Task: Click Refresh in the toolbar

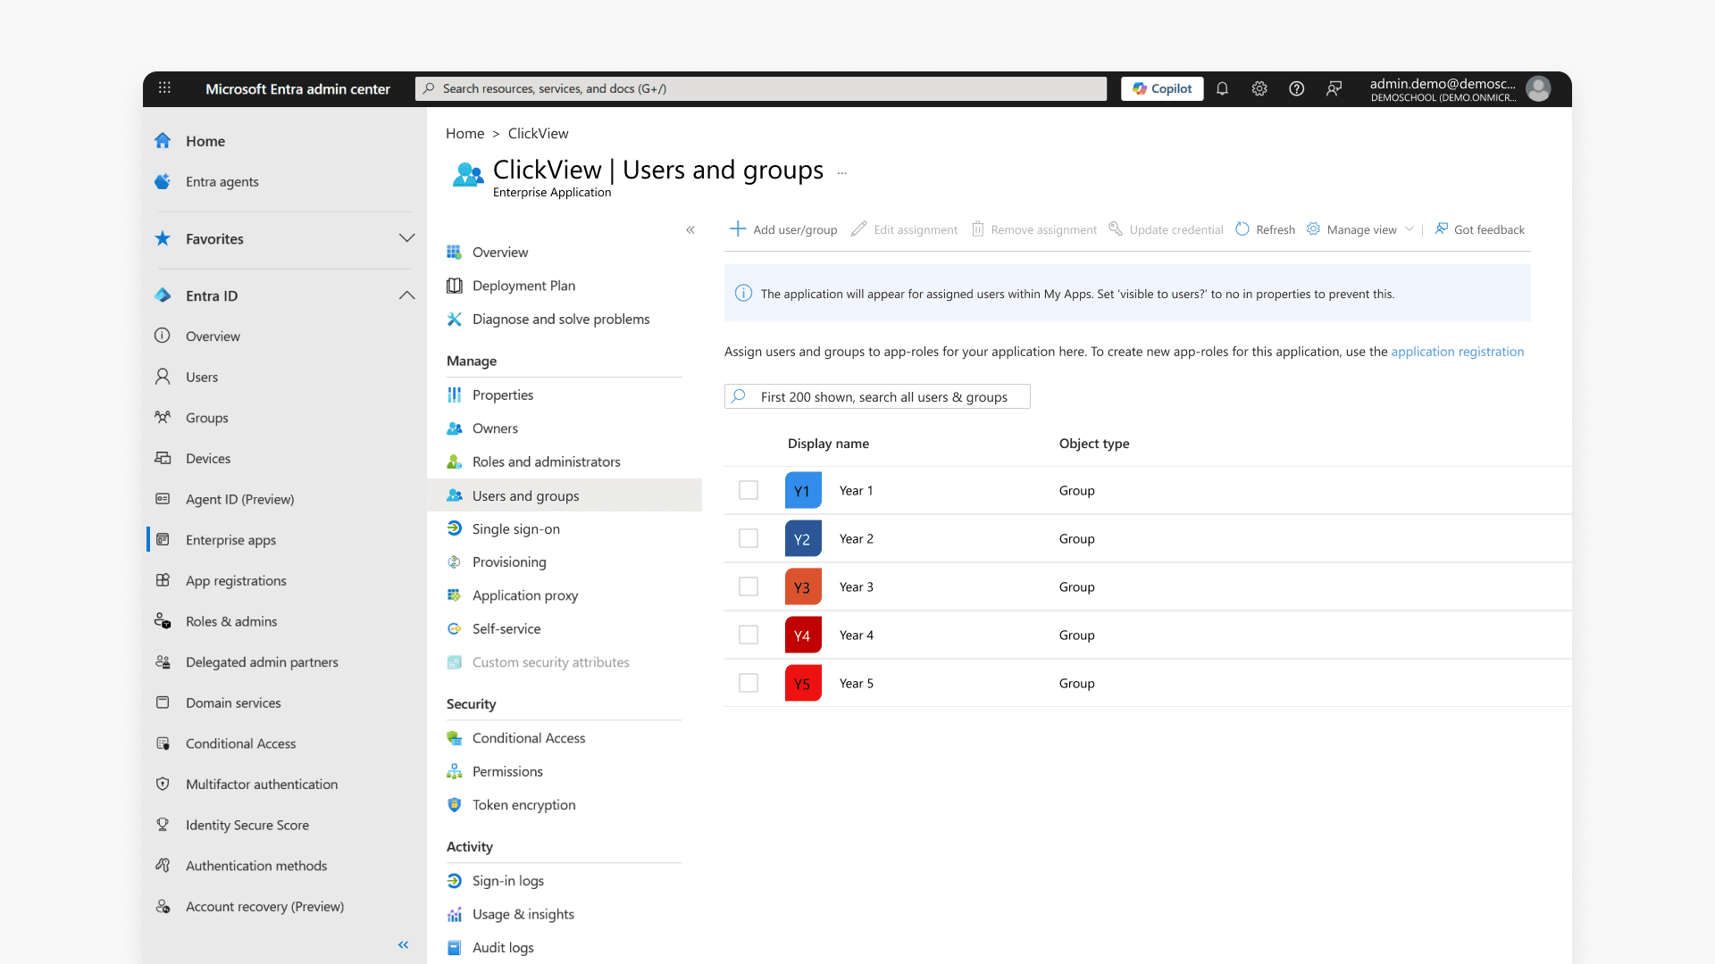Action: click(x=1265, y=229)
